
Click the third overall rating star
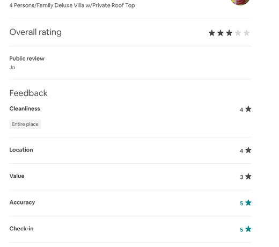click(229, 33)
